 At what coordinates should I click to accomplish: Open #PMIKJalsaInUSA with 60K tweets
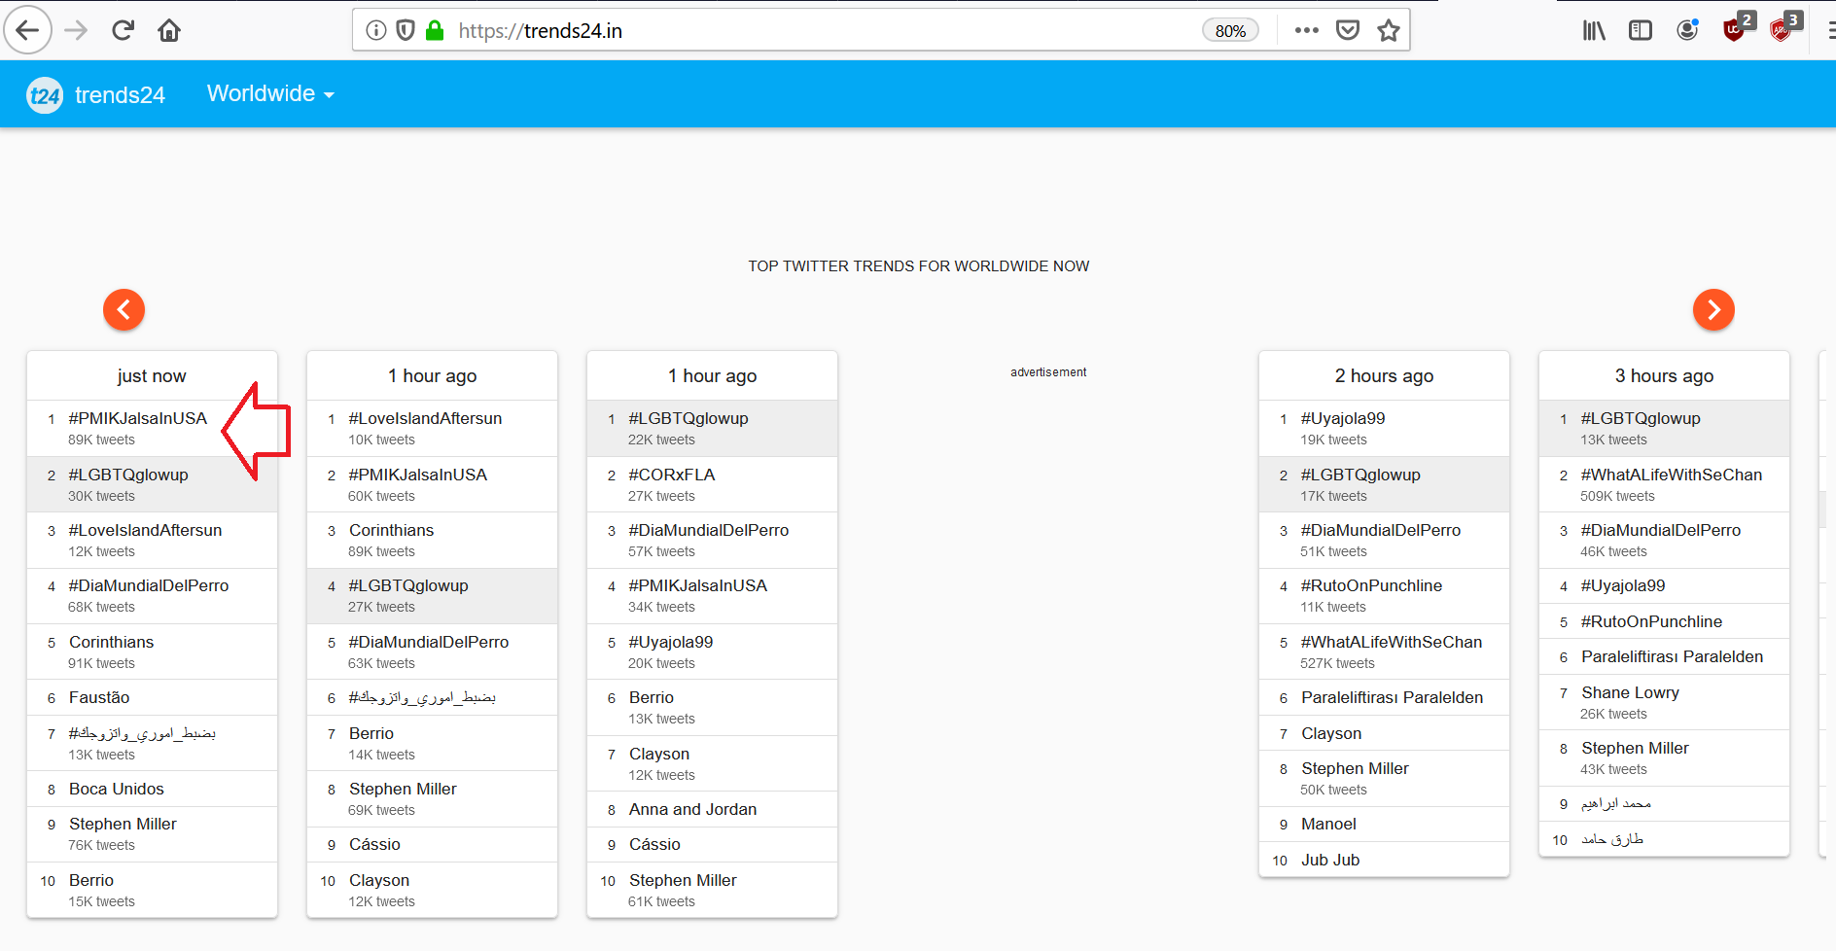(418, 475)
